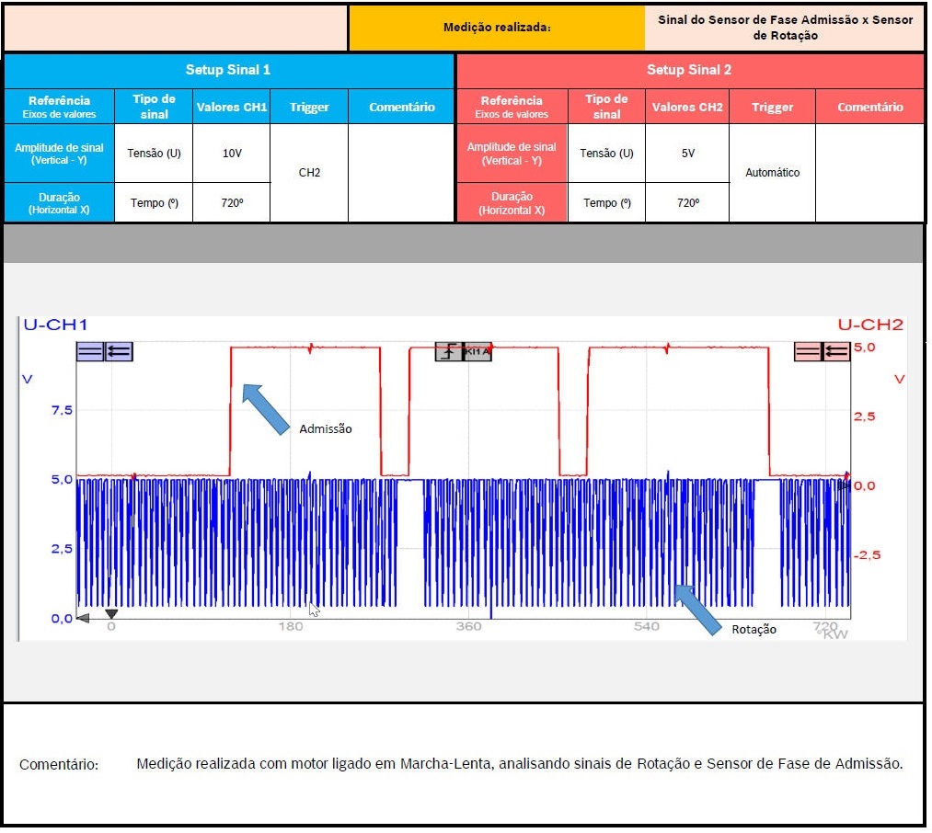
Task: Click the 5V value cell under Valores CH2
Action: pyautogui.click(x=687, y=154)
